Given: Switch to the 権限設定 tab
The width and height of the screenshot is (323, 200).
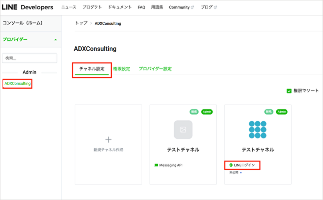Looking at the screenshot, I should coord(121,69).
